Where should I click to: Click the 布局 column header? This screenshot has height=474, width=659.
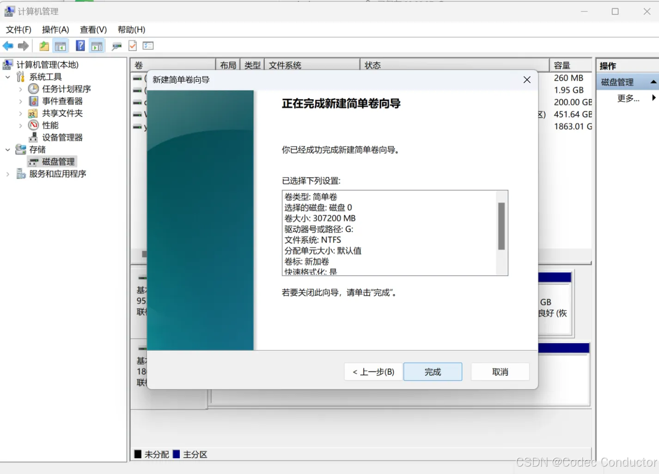(228, 65)
